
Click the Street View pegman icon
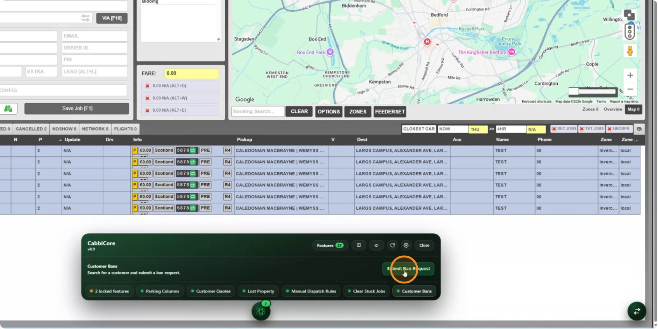coord(630,51)
